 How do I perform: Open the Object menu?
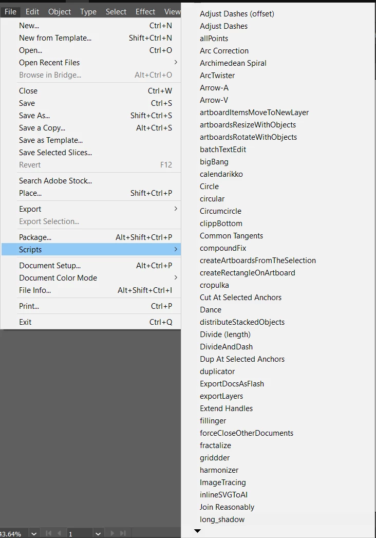[60, 12]
